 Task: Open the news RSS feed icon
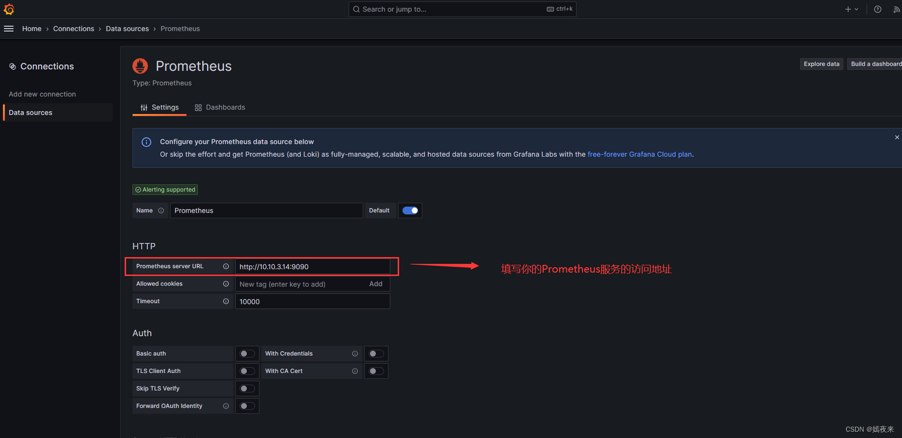coord(897,9)
